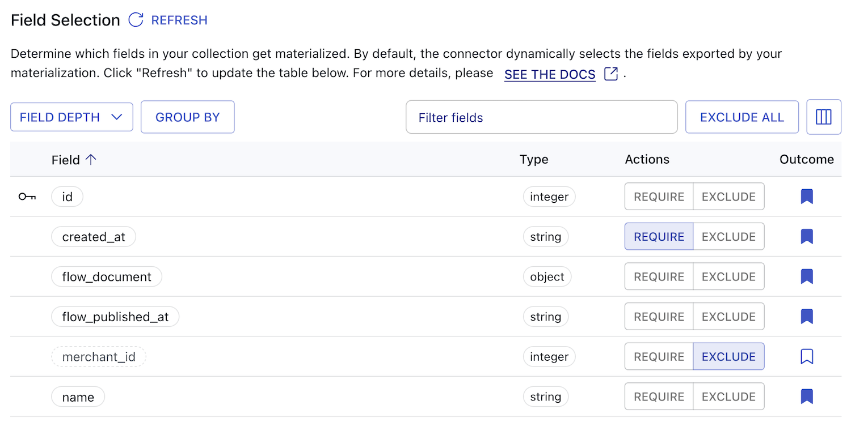Deselect the active REQUIRE toggle on created_at

tap(658, 236)
